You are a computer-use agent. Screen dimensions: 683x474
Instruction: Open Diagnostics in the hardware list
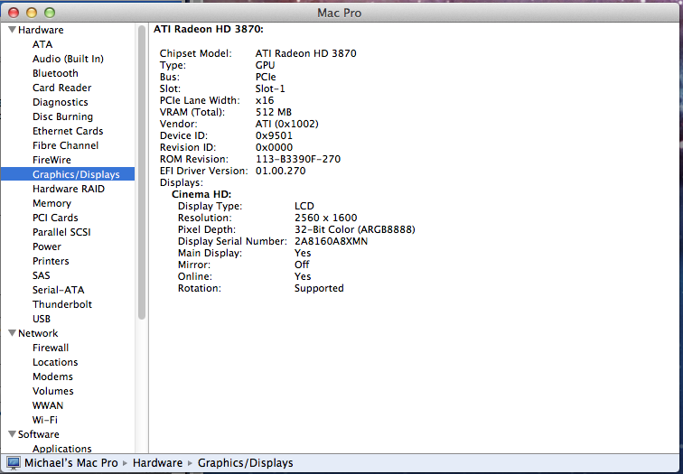[x=61, y=102]
